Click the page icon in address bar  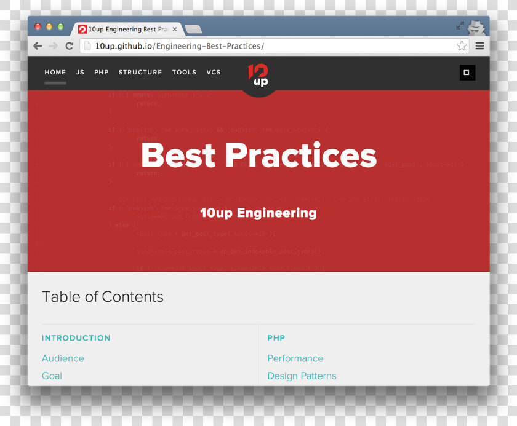87,45
